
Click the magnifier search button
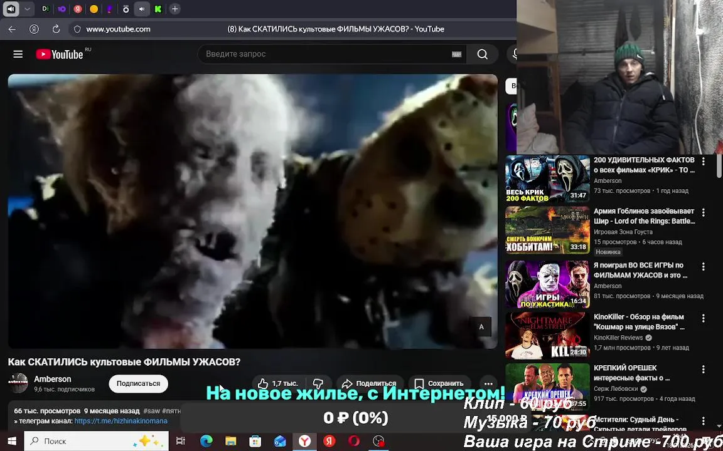tap(482, 54)
